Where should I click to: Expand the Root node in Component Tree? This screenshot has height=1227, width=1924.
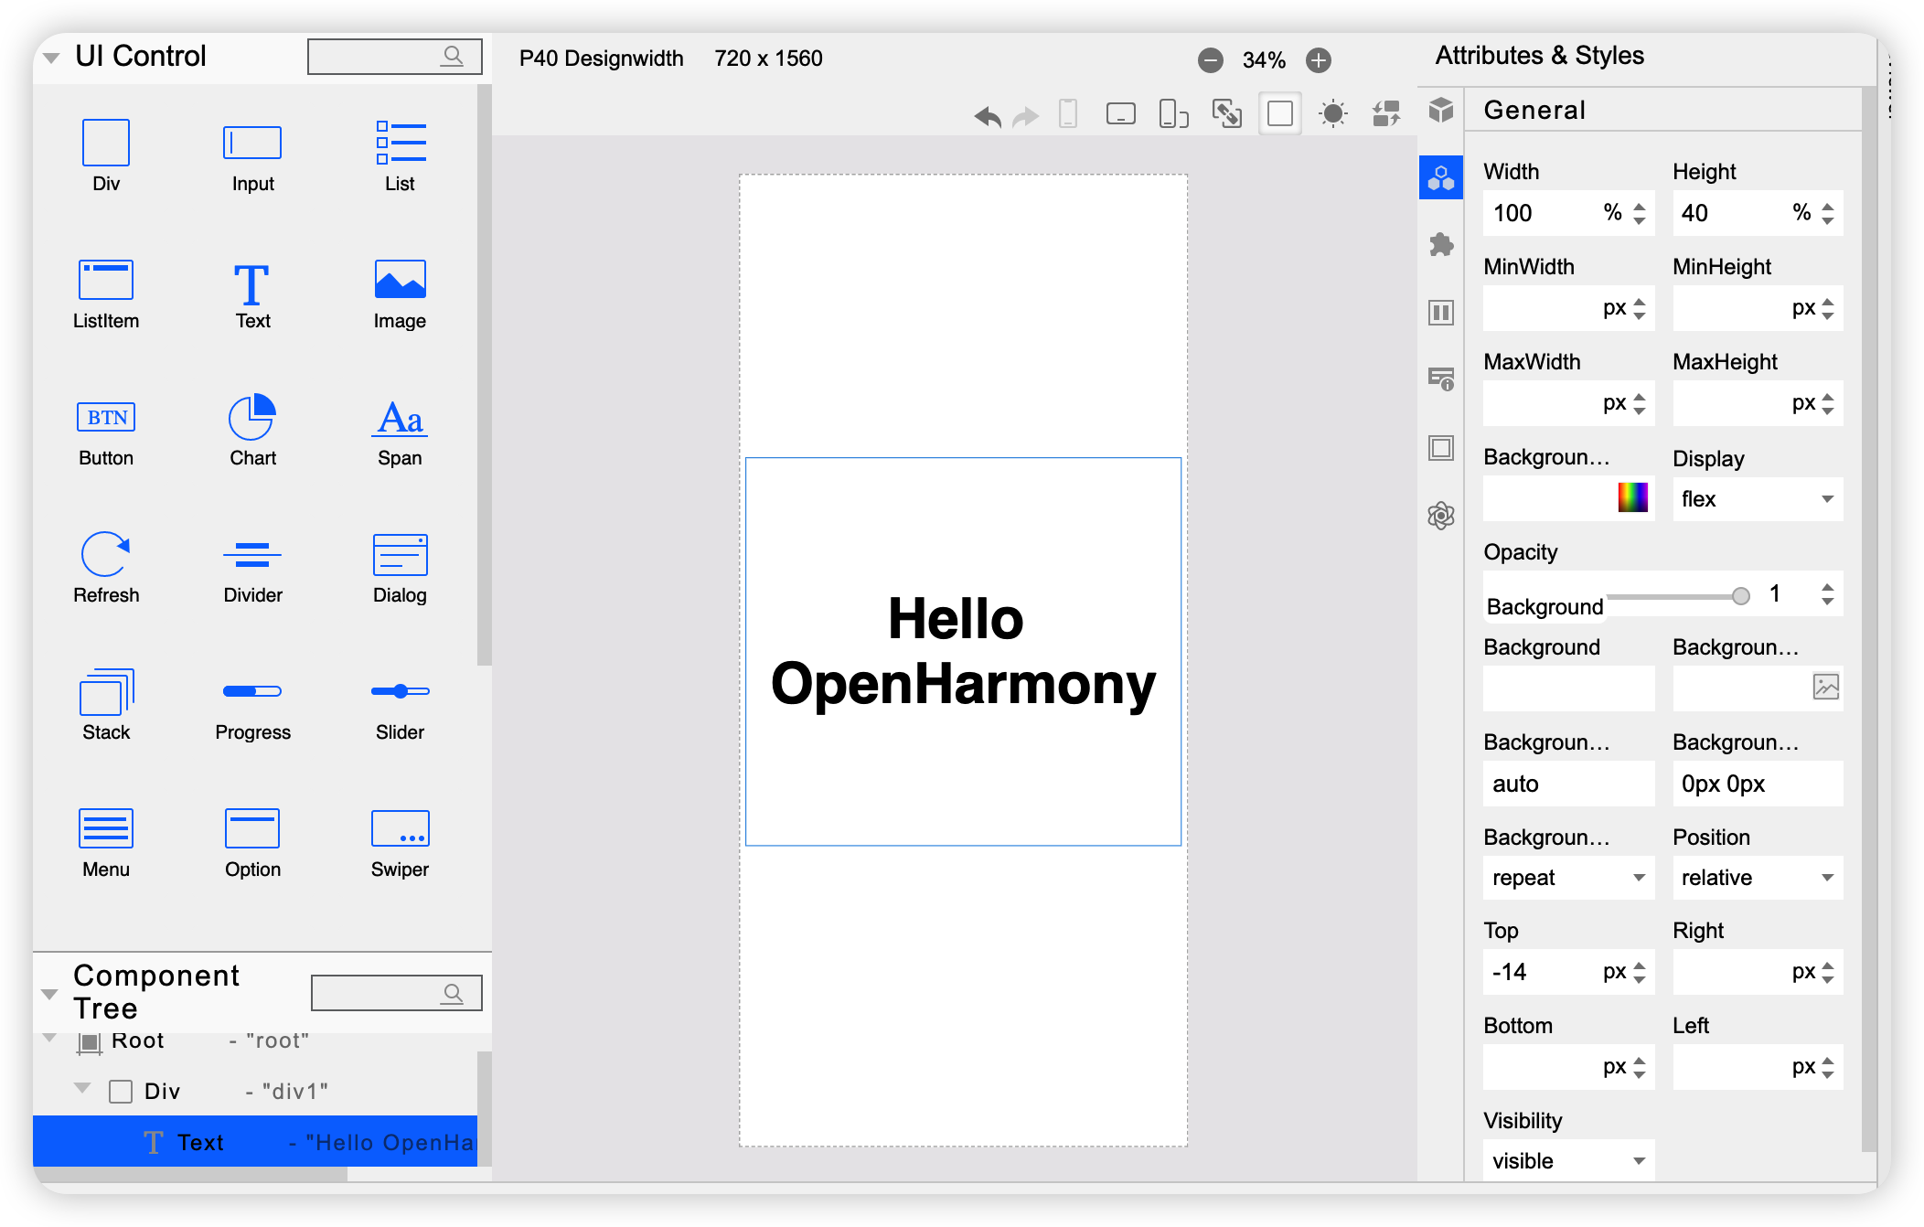(50, 1039)
